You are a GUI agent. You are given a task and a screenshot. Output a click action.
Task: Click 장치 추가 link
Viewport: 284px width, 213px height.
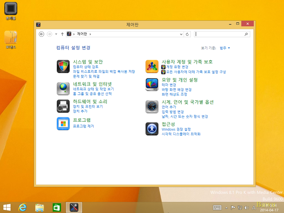click(80, 111)
